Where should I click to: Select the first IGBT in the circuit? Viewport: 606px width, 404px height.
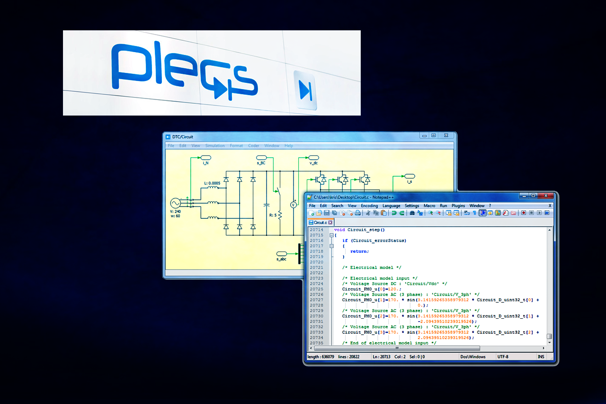pyautogui.click(x=321, y=180)
